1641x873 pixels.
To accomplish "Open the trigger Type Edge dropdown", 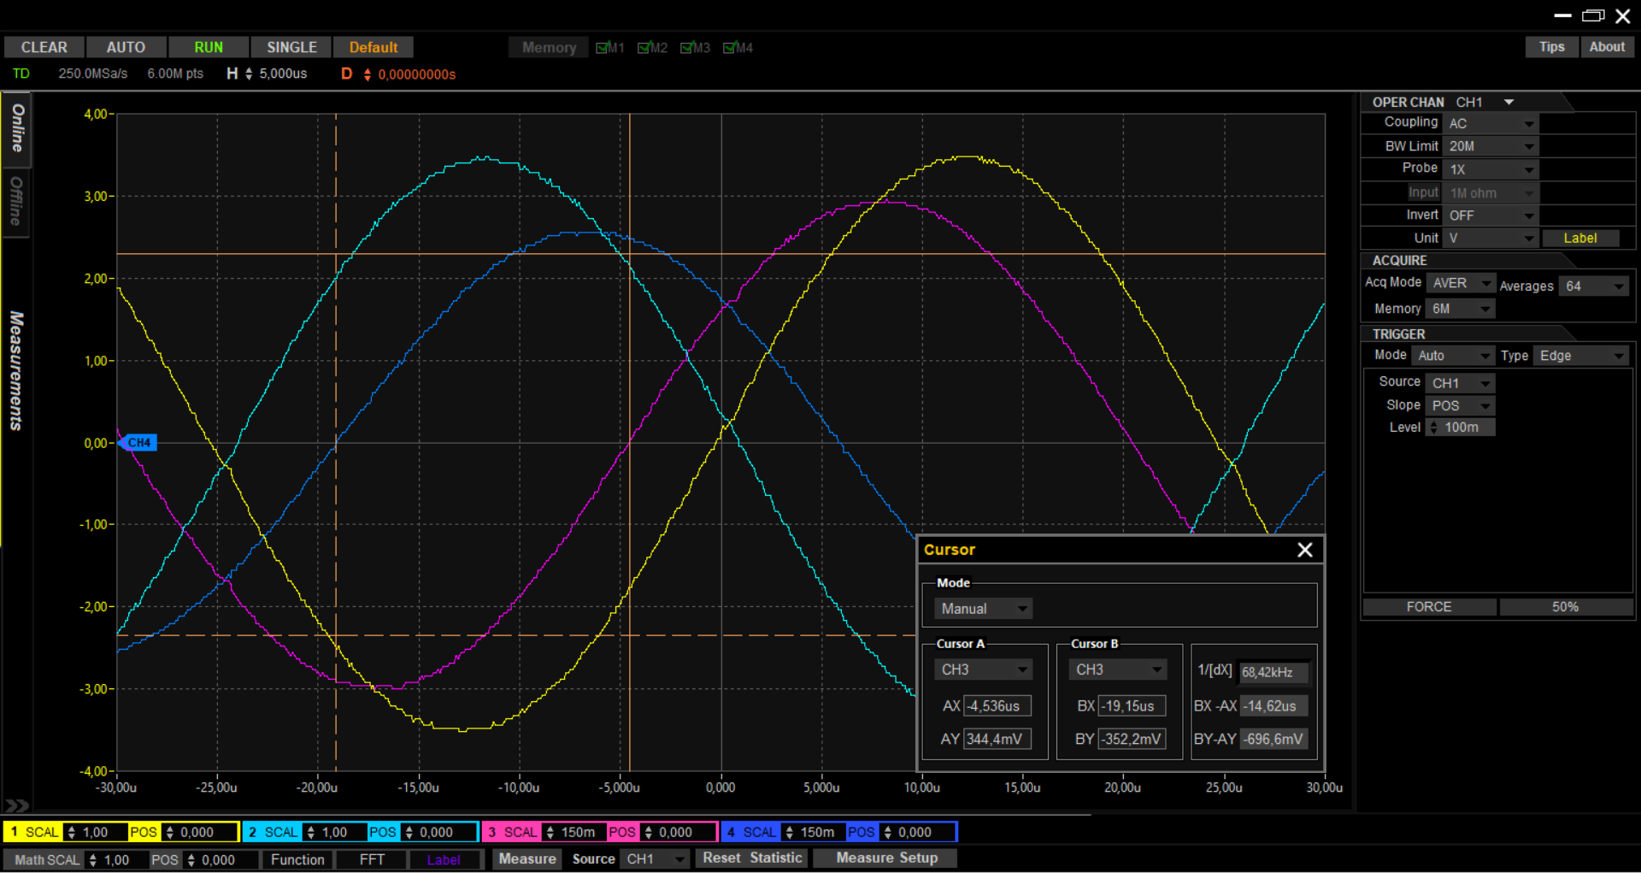I will pyautogui.click(x=1580, y=356).
